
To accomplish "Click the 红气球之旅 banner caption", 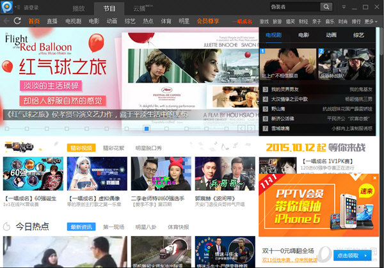I will (98, 114).
